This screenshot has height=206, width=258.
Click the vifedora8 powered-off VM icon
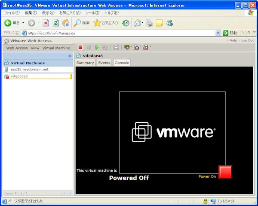click(6, 76)
